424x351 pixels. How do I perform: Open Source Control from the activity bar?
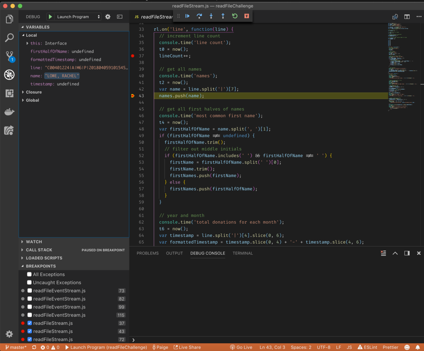(x=9, y=56)
